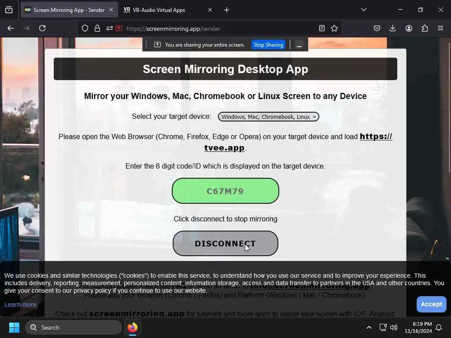
Task: Open the tracking protection shield icon
Action: [85, 29]
